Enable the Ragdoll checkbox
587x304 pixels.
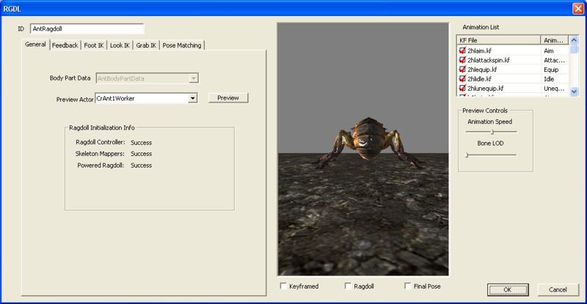[348, 286]
